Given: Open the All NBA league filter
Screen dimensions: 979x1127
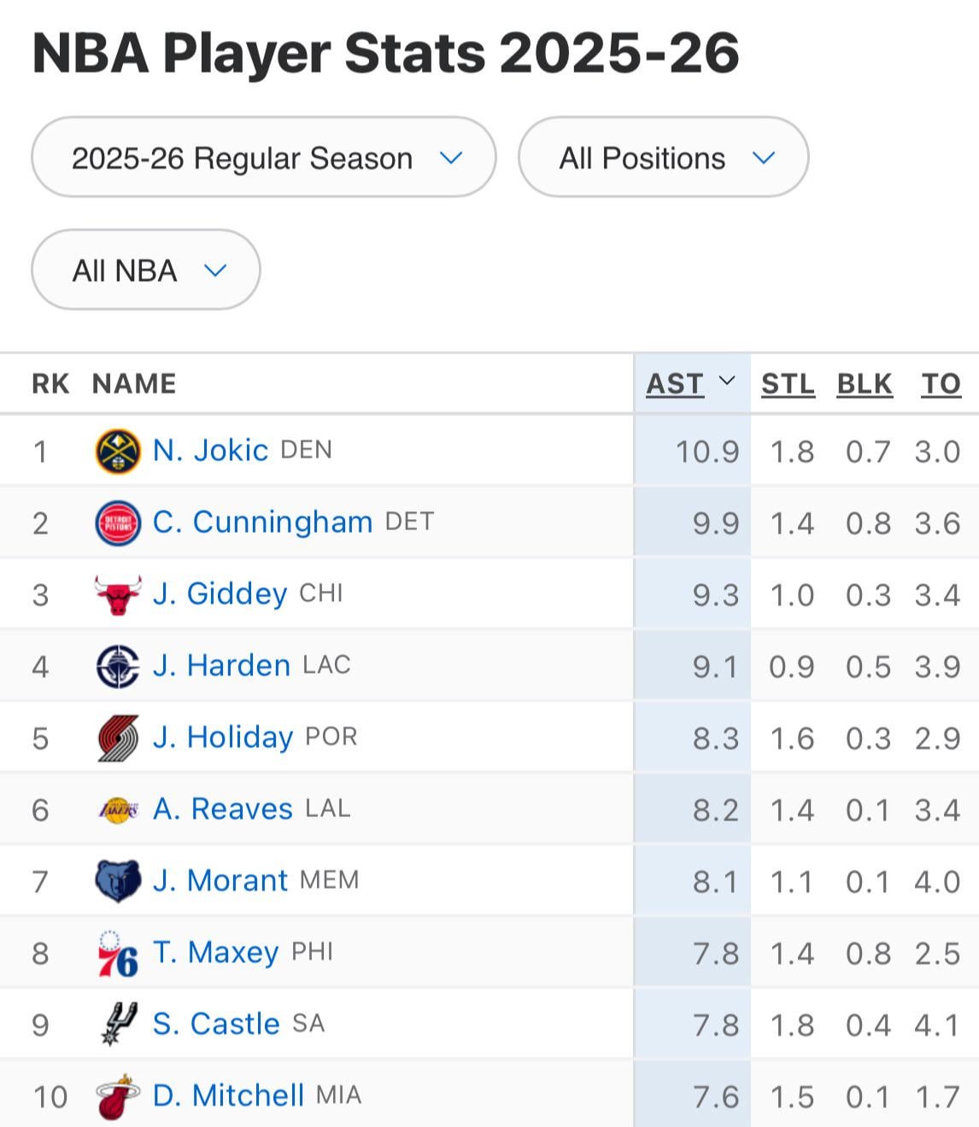Looking at the screenshot, I should point(145,271).
